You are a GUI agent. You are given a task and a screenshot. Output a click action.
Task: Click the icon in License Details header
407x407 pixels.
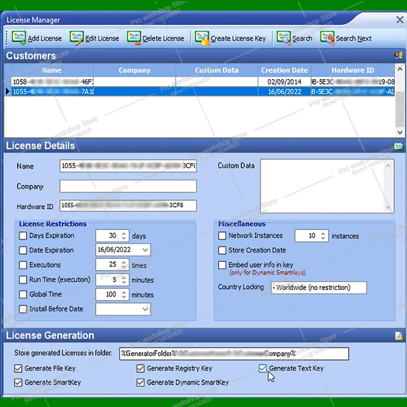click(x=398, y=146)
